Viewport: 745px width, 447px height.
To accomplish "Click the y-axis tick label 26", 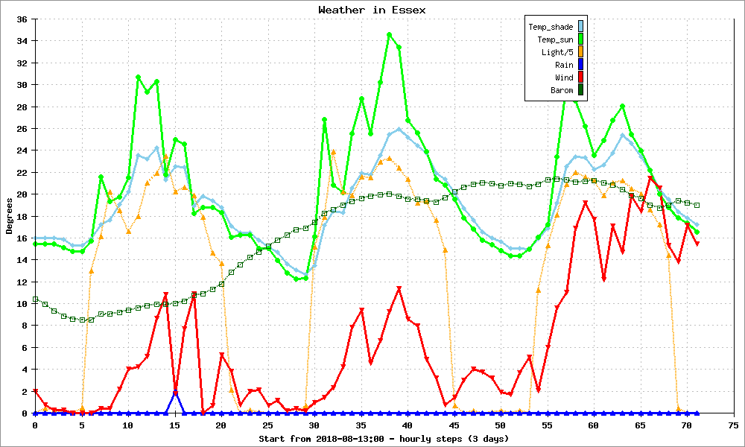I will point(22,129).
